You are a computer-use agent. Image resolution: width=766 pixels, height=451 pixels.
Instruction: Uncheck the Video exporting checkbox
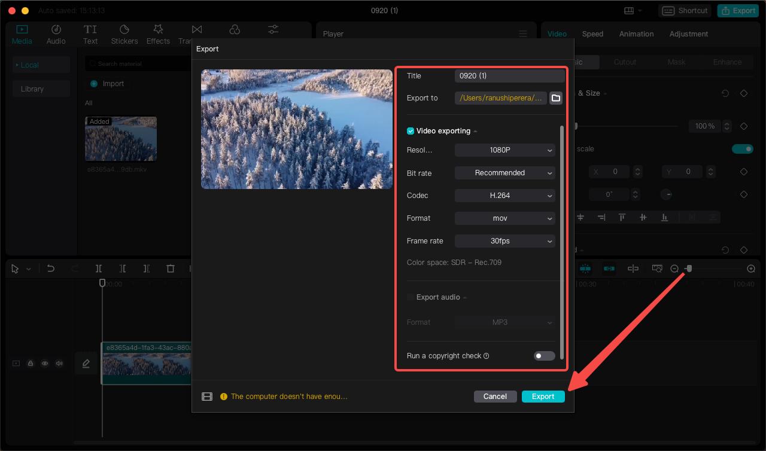point(411,130)
